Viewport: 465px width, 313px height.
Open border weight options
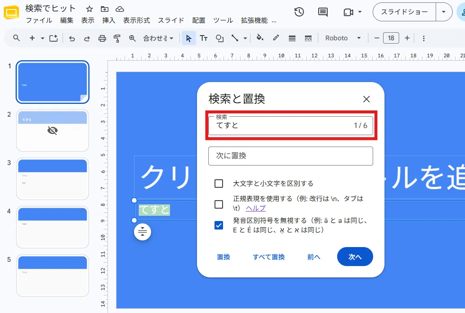(292, 38)
